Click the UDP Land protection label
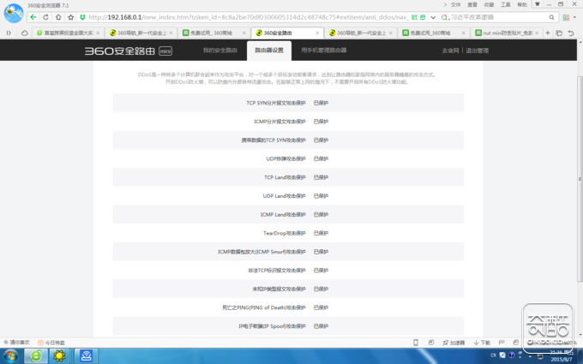The width and height of the screenshot is (583, 364). [x=284, y=196]
